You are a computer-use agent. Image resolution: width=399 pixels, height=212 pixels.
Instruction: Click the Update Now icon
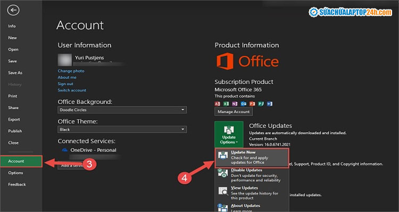click(x=222, y=155)
